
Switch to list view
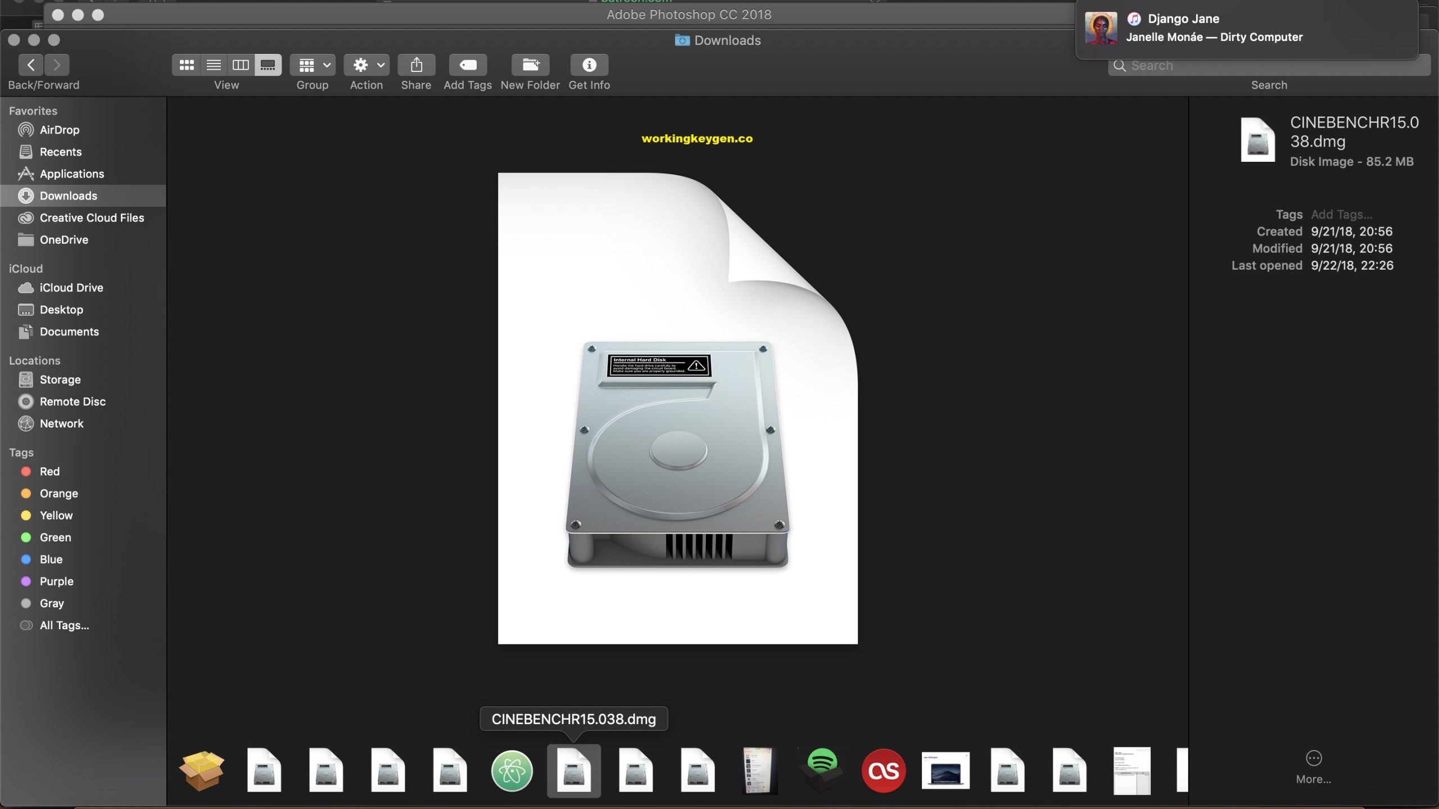click(x=213, y=65)
